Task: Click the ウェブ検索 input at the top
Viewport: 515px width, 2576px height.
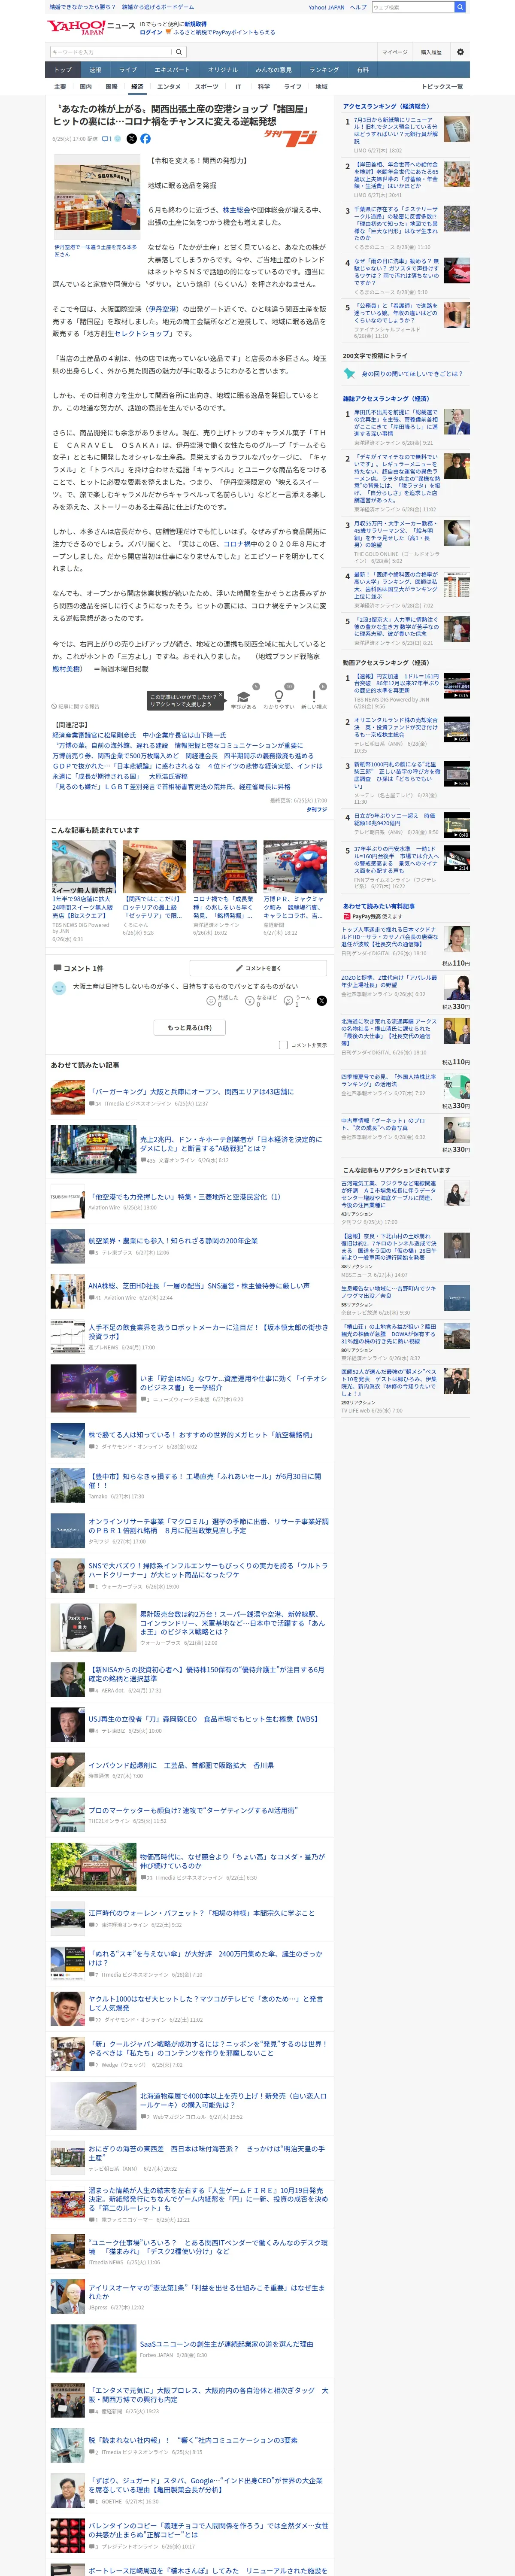Action: 413,7
